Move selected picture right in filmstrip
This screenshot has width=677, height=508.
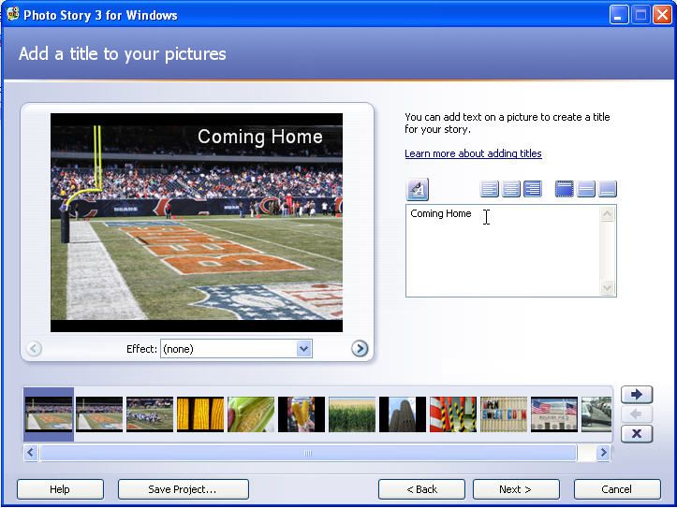[637, 394]
